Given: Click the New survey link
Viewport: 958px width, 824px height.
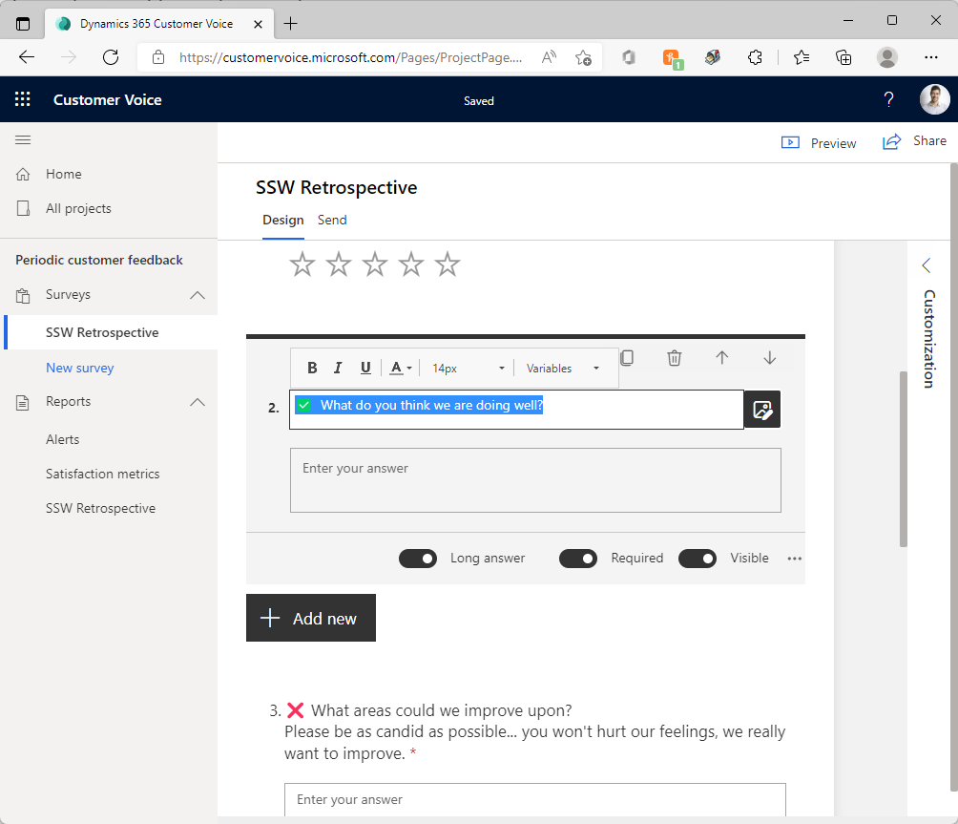Looking at the screenshot, I should point(80,368).
